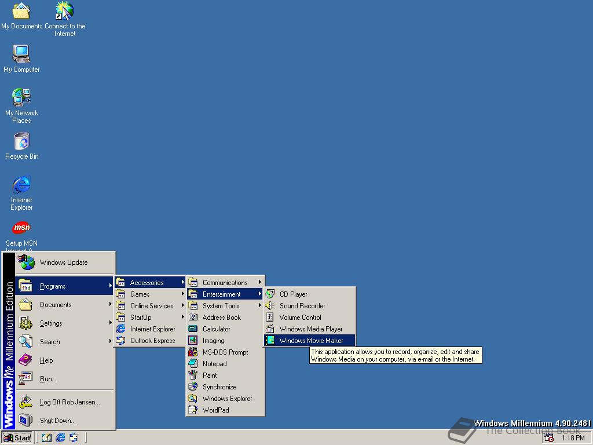The width and height of the screenshot is (593, 445).
Task: Launch Windows Update from Start menu
Action: pyautogui.click(x=65, y=262)
